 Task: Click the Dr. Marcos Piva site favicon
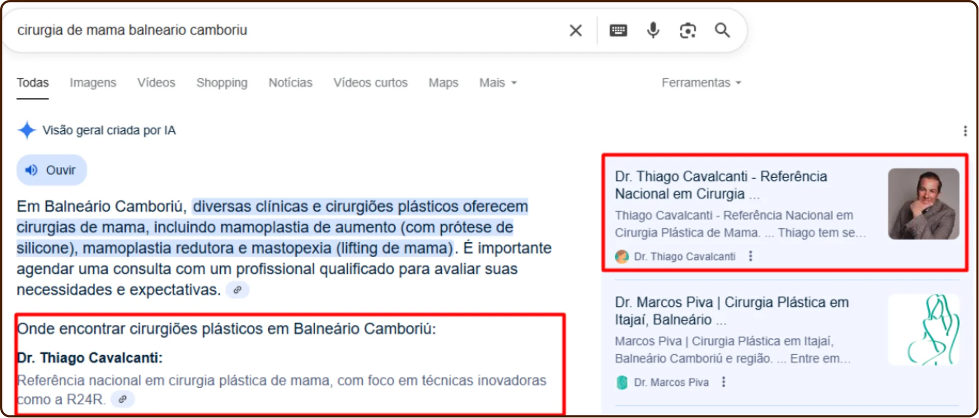point(622,382)
